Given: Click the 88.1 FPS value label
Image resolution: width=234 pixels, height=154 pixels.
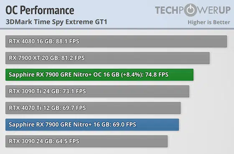Looking at the screenshot, I should (x=67, y=41).
